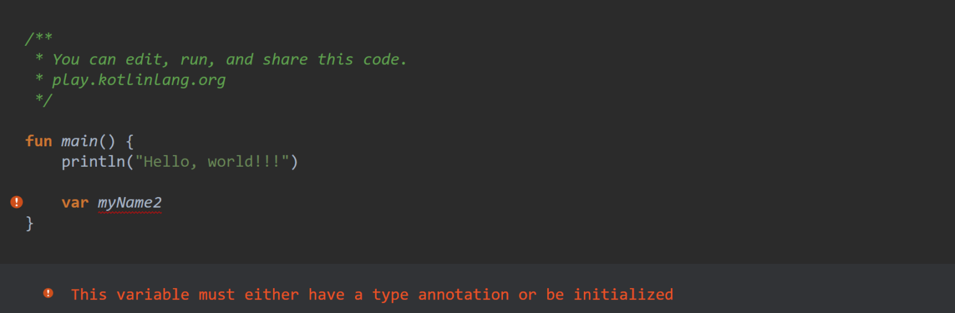Select the type annotation error message
The height and width of the screenshot is (313, 955).
pos(372,294)
